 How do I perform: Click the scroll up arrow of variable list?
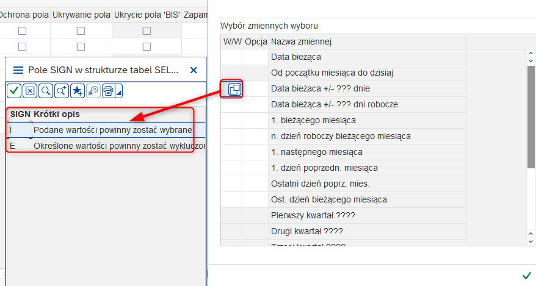tap(531, 53)
